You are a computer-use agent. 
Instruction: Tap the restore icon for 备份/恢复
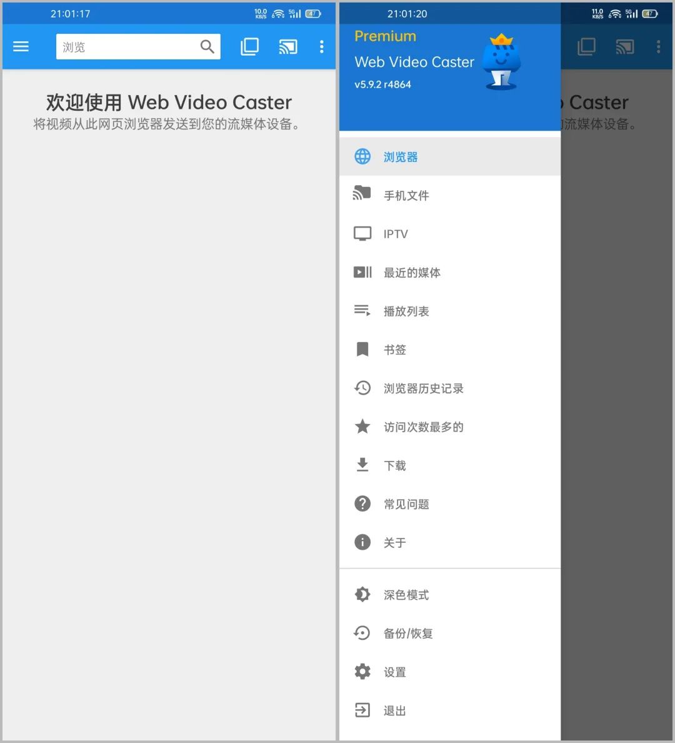[362, 632]
